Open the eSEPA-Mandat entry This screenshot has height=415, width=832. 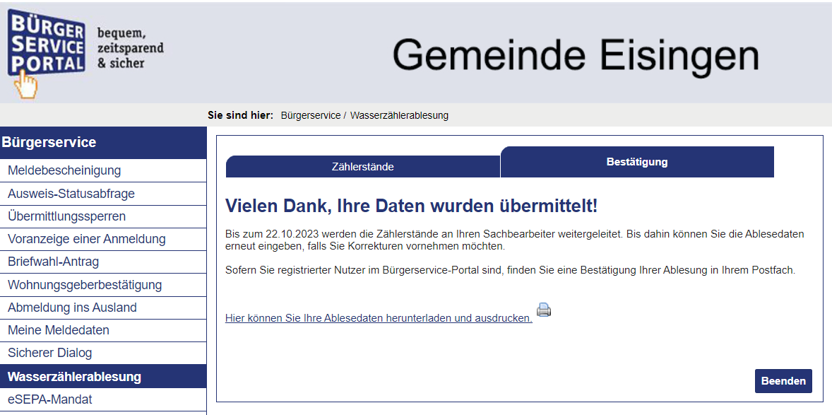click(50, 399)
